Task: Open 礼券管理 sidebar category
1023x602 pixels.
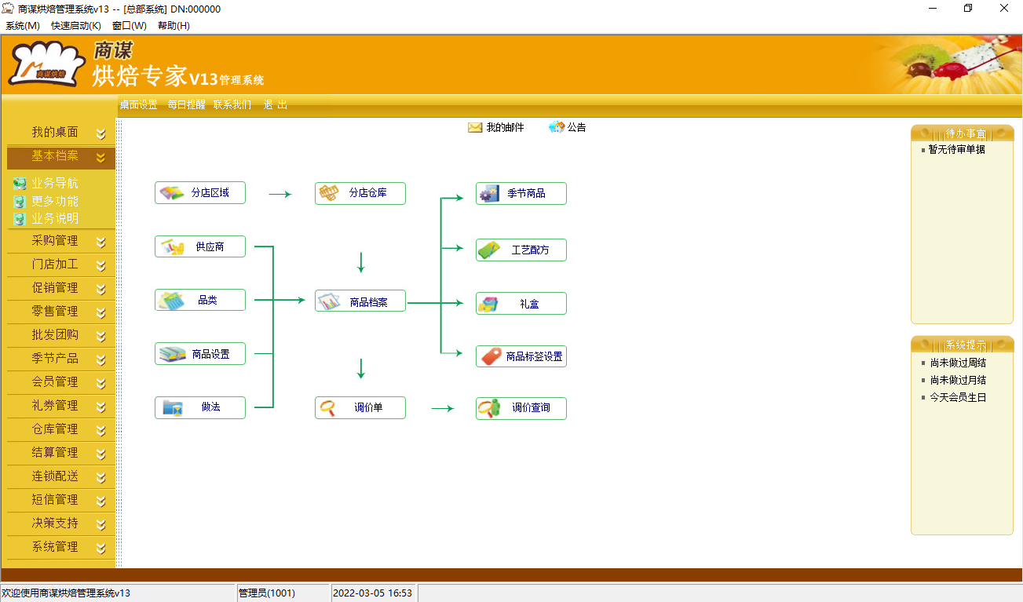Action: point(55,406)
